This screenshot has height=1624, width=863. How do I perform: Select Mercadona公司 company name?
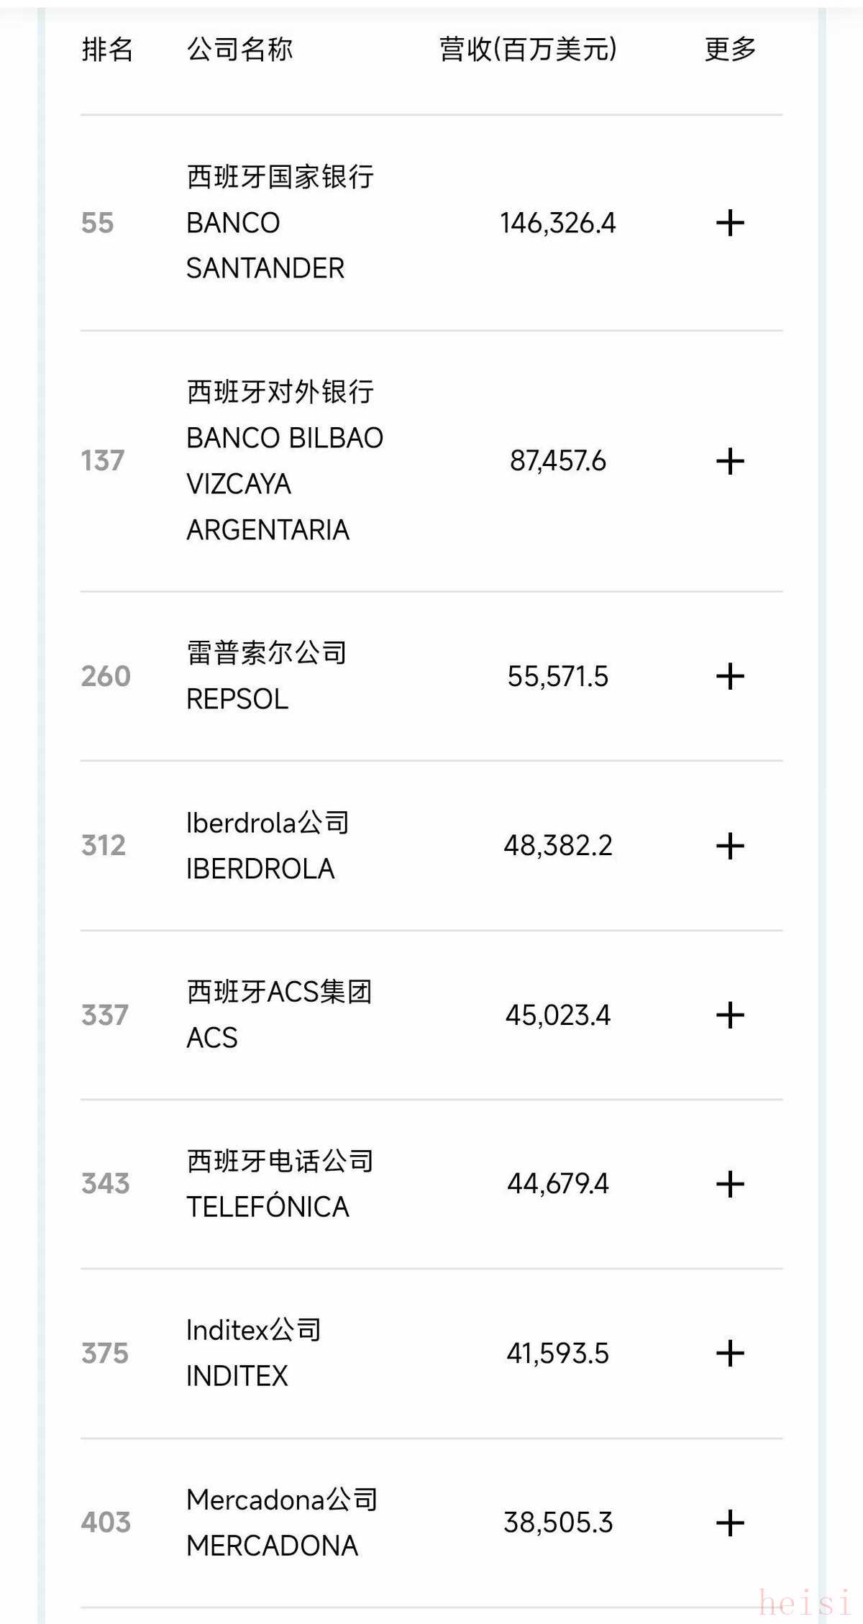[x=281, y=1500]
